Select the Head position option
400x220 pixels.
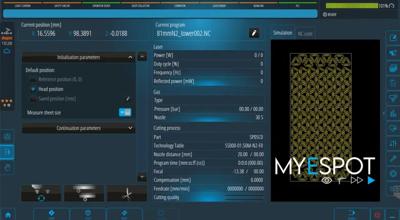[33, 89]
